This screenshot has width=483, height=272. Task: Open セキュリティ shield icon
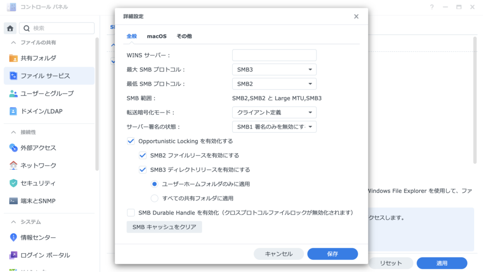(x=13, y=183)
